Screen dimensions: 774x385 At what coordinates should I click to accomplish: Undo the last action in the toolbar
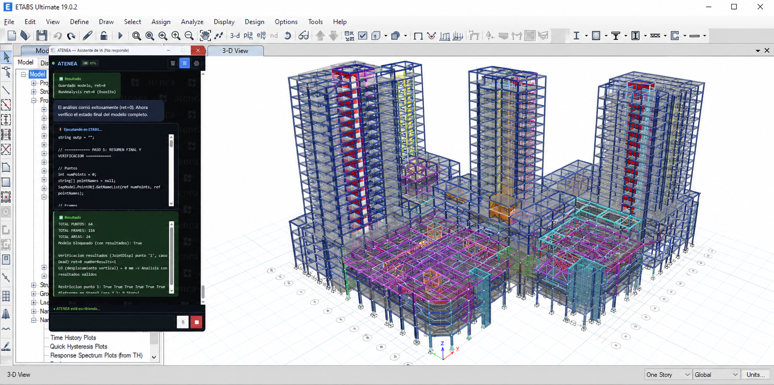click(57, 36)
